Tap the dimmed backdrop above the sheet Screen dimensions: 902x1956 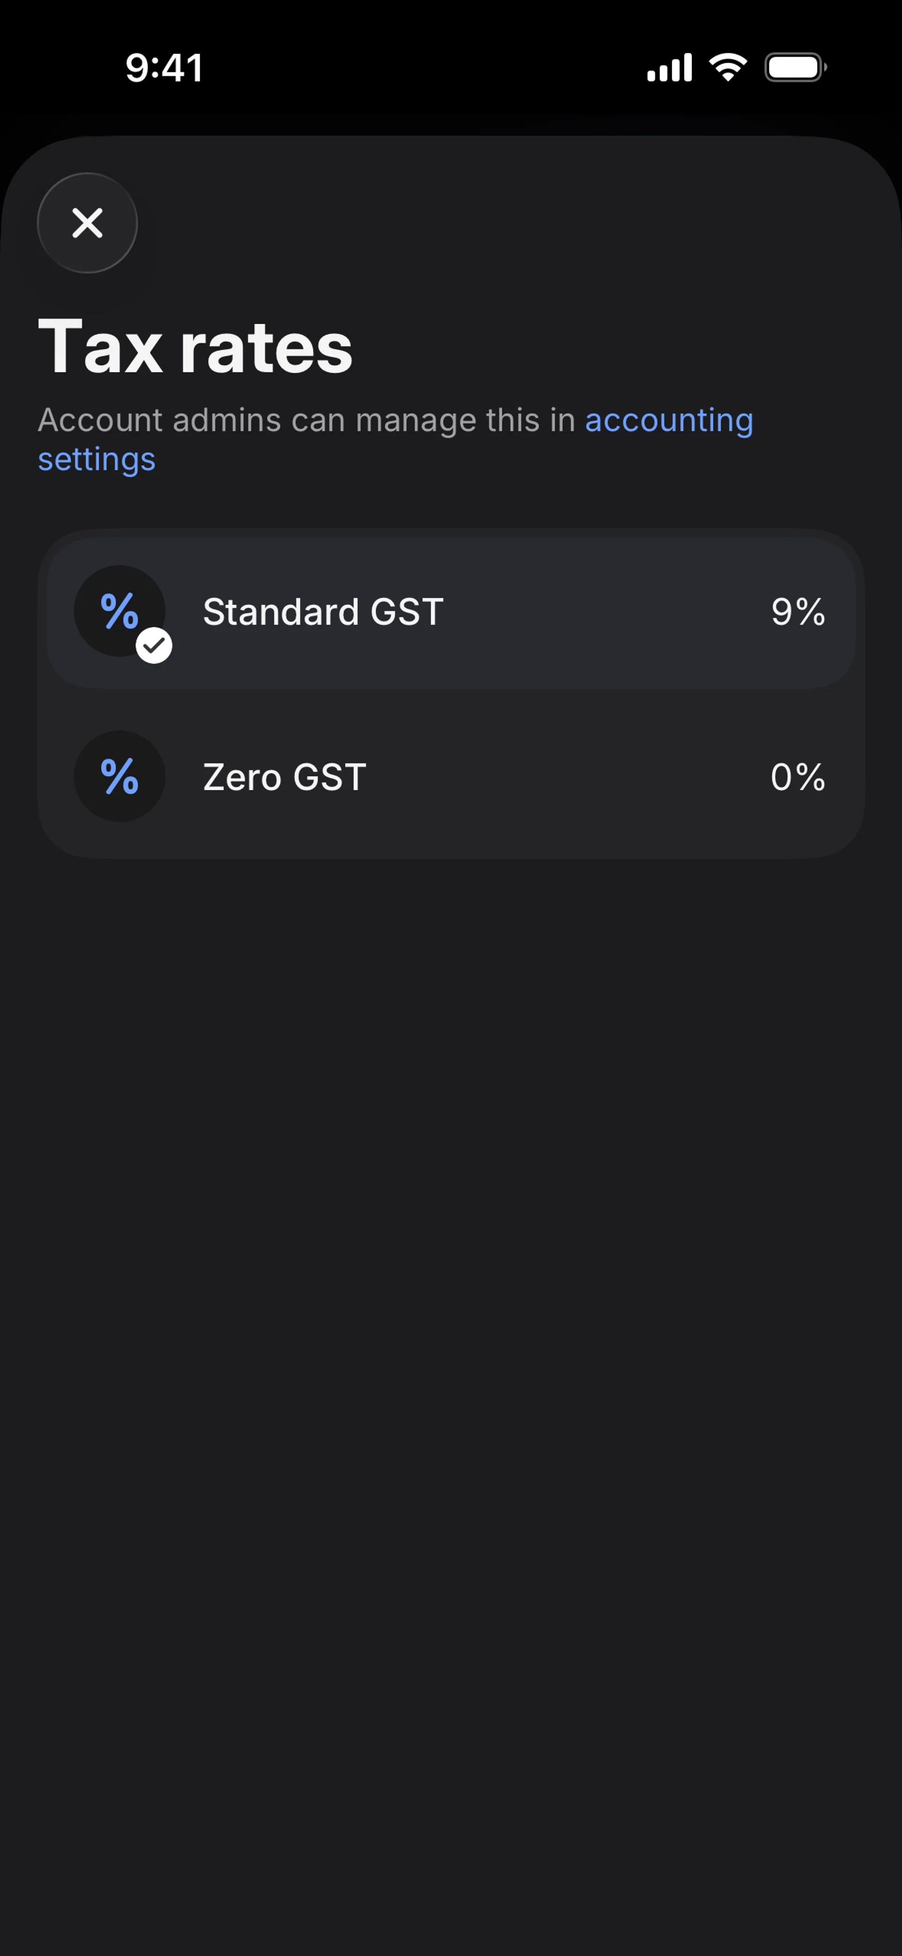tap(451, 114)
